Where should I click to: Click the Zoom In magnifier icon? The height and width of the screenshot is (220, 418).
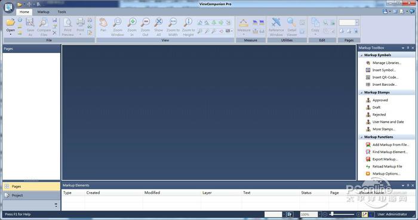pos(132,22)
